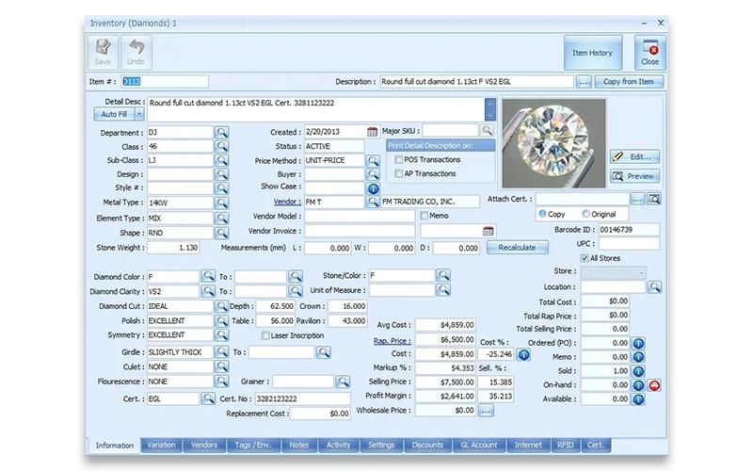
Task: Toggle the Memo checkbox
Action: coord(425,216)
